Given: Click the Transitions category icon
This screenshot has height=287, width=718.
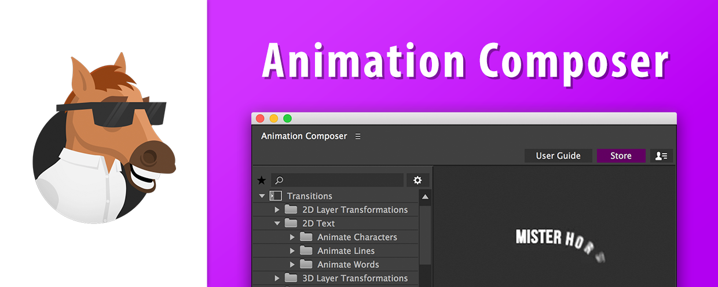Looking at the screenshot, I should 276,196.
